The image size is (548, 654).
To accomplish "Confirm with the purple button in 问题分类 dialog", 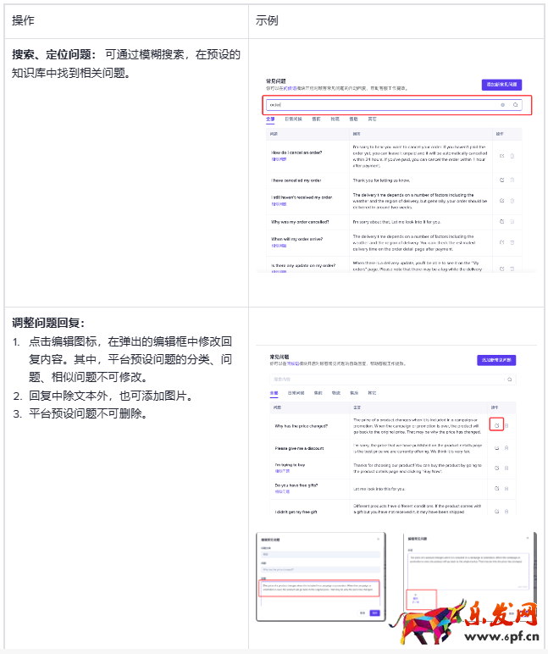I will point(375,612).
